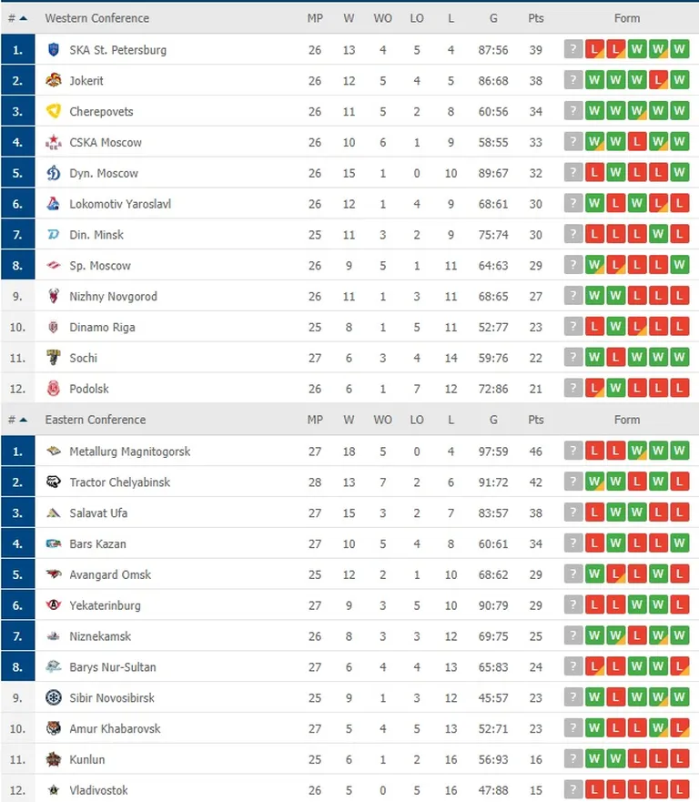Image resolution: width=699 pixels, height=802 pixels.
Task: Click the SKA St. Petersburg team logo
Action: click(53, 50)
